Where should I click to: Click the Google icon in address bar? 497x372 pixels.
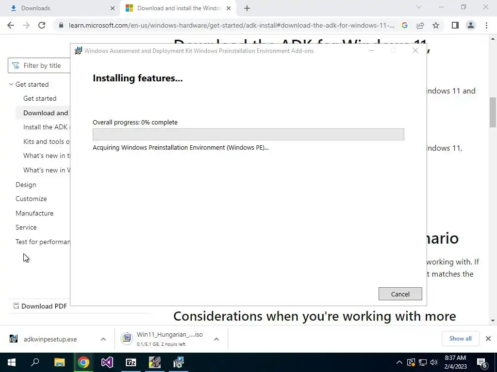(x=404, y=25)
